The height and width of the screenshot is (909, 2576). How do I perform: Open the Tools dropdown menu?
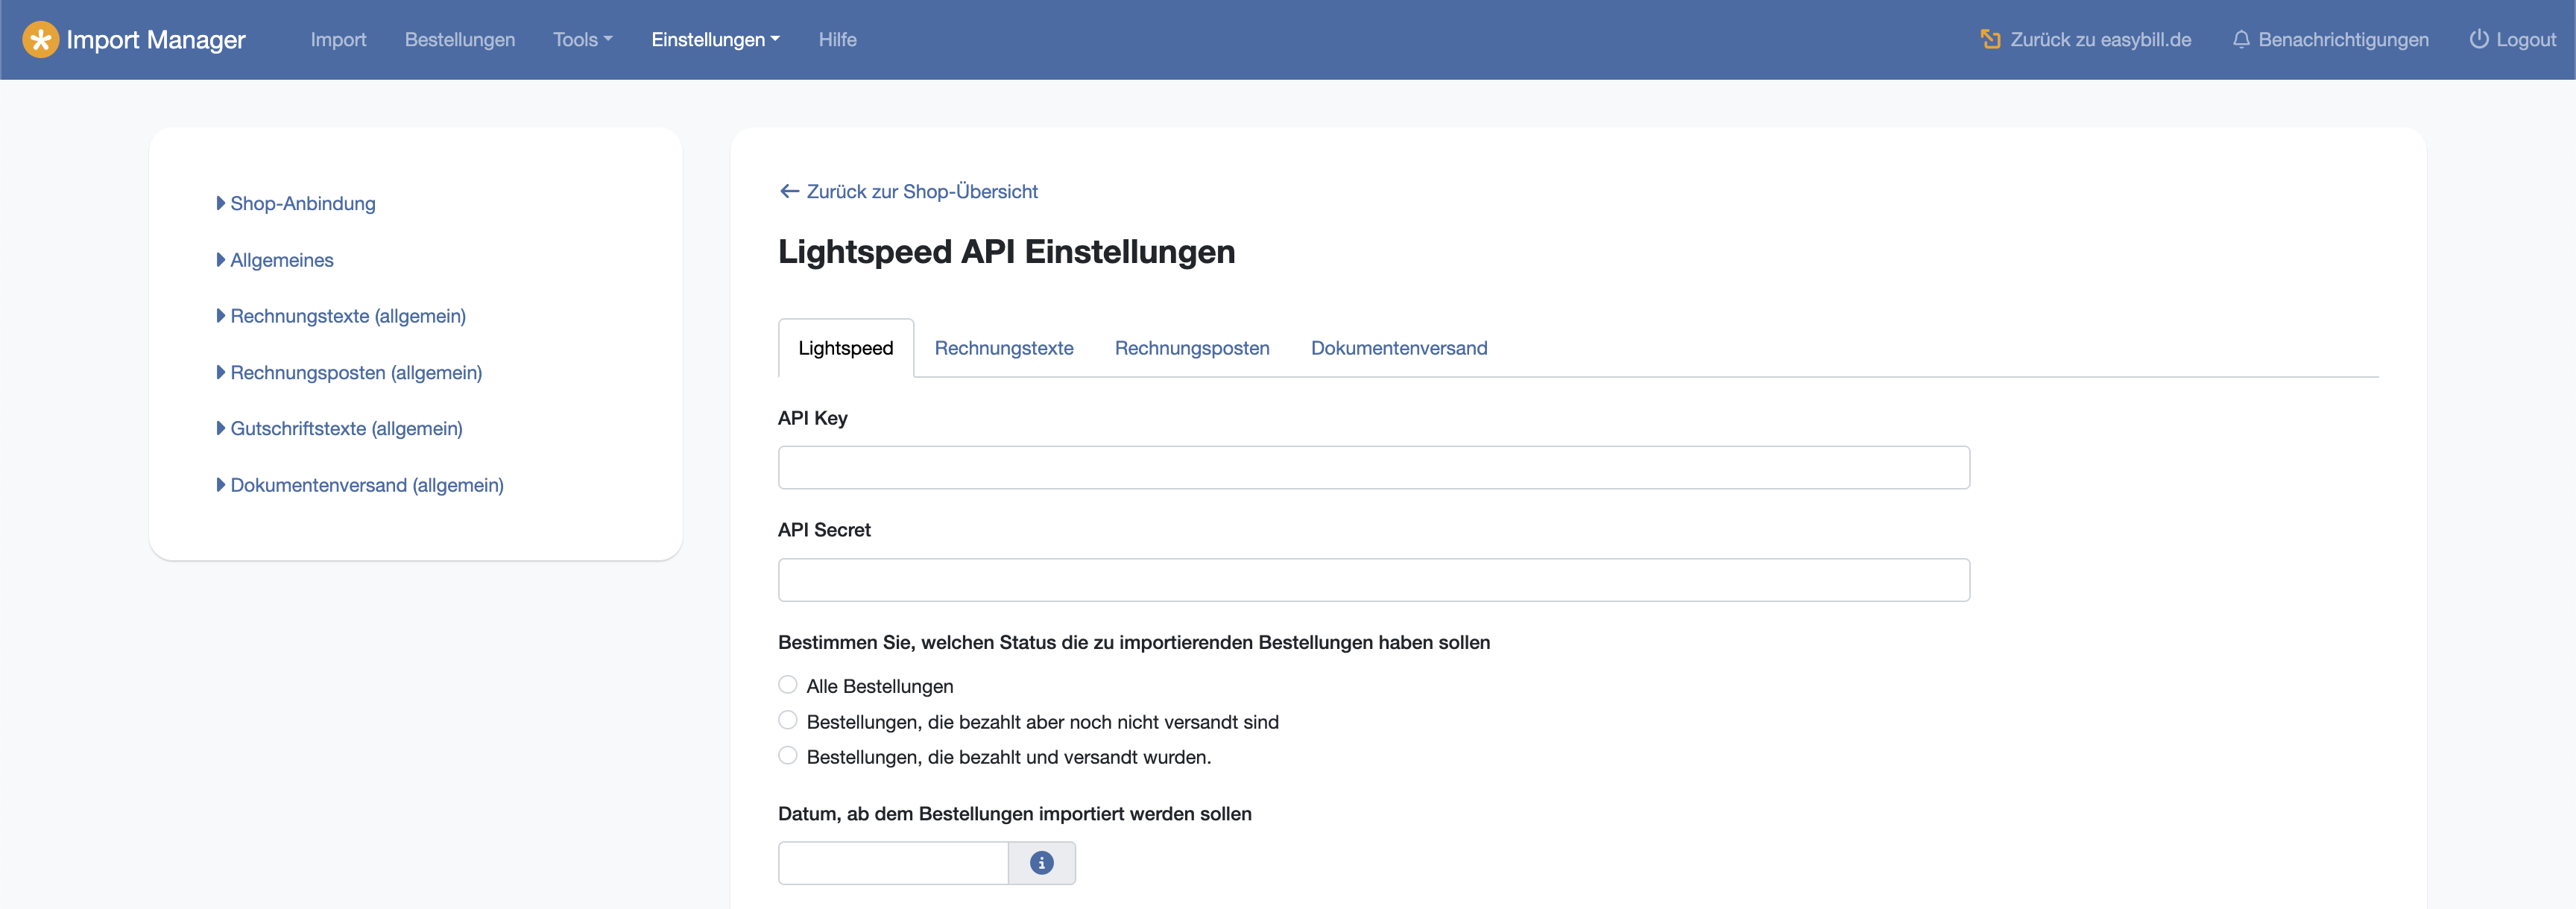[x=582, y=40]
